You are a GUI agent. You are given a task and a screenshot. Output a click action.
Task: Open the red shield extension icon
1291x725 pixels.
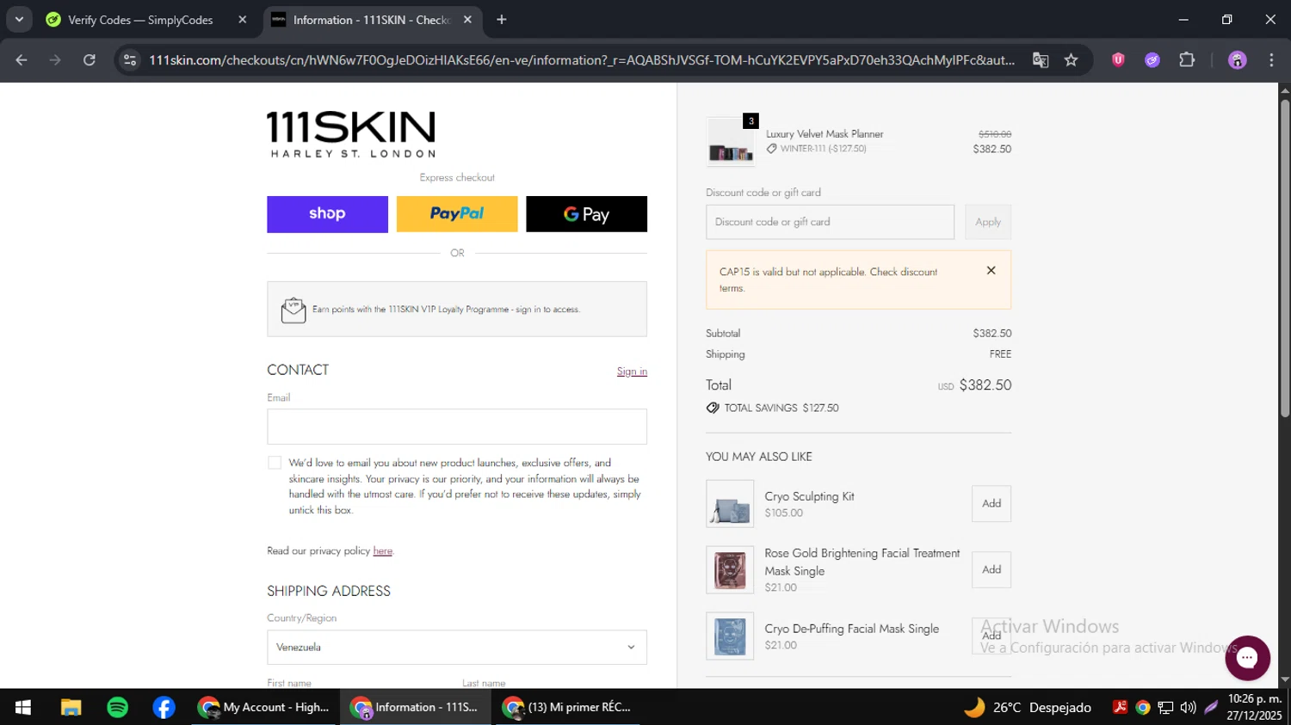1118,60
